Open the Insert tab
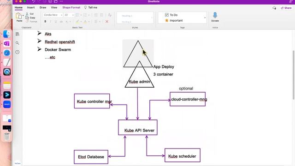The height and width of the screenshot is (166, 295). pyautogui.click(x=31, y=7)
